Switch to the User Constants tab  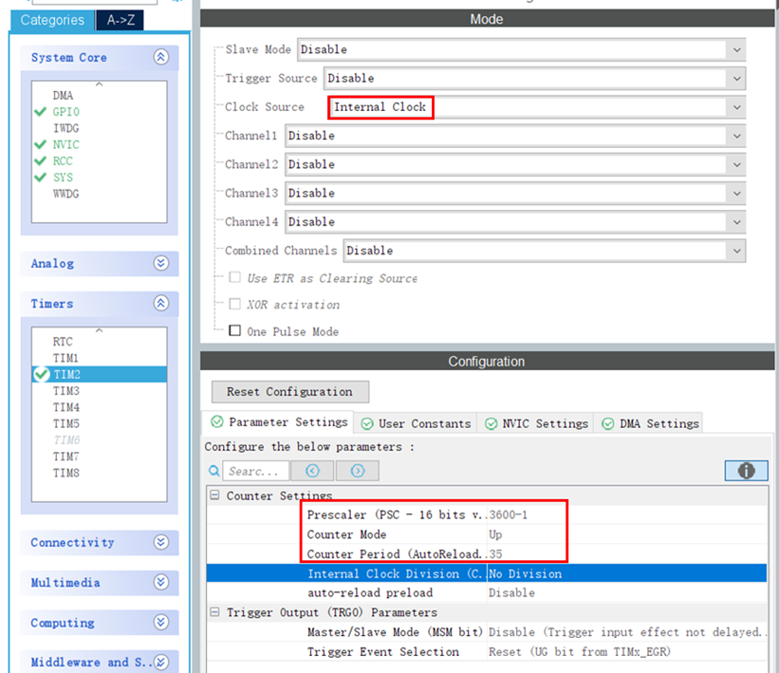tap(424, 423)
